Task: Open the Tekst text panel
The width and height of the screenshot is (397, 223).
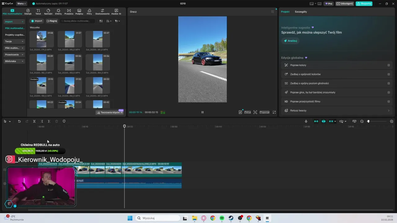Action: pos(38,12)
